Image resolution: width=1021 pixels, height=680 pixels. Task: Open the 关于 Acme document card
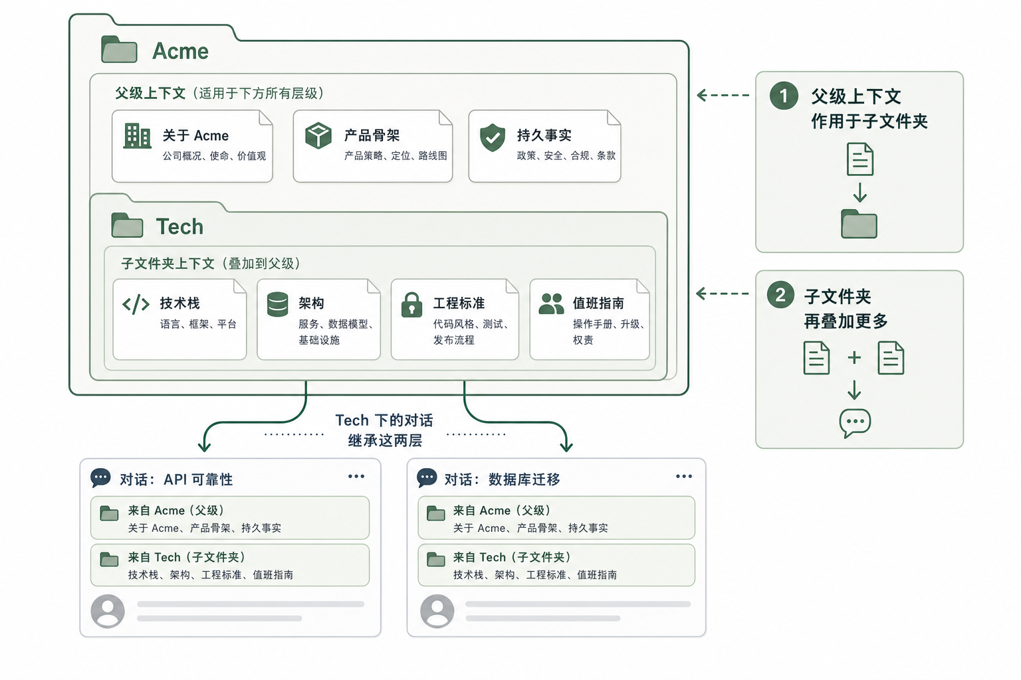pos(192,146)
